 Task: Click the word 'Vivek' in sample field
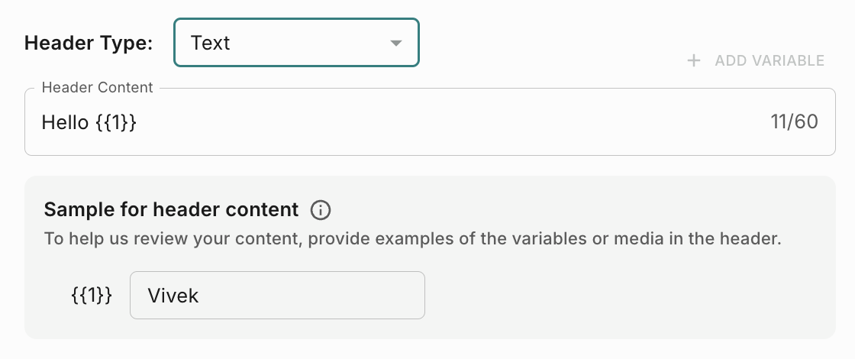click(173, 296)
